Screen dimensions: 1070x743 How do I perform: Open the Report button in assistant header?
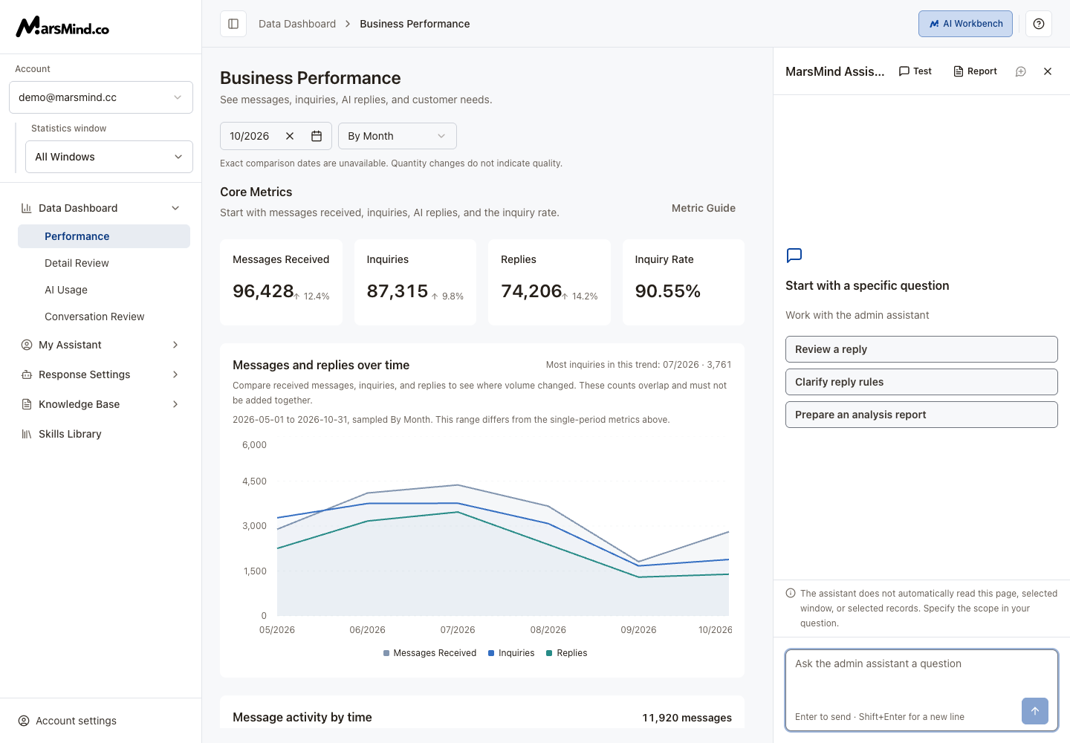pos(975,71)
